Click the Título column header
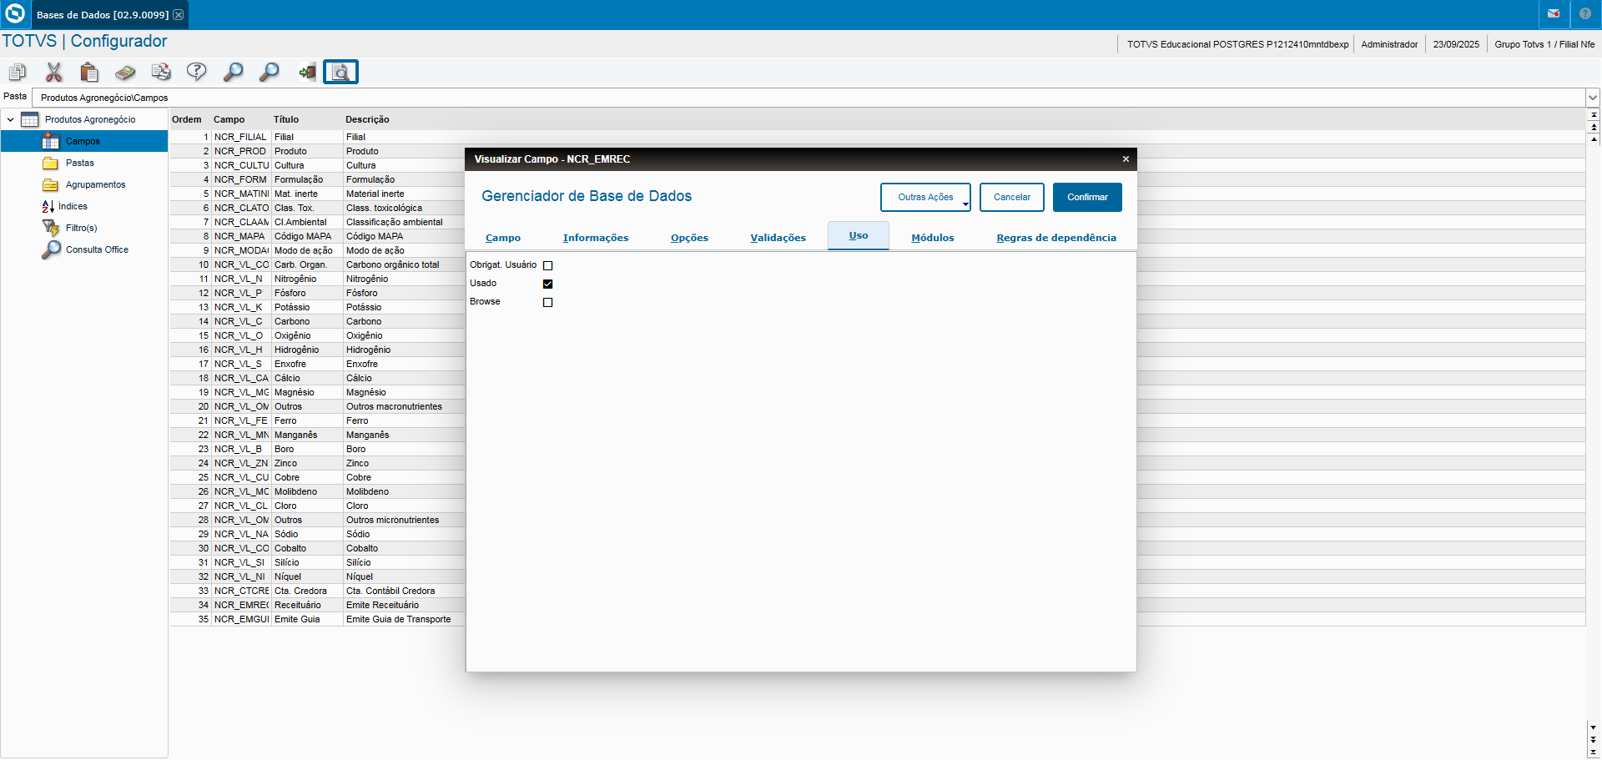 pyautogui.click(x=286, y=119)
